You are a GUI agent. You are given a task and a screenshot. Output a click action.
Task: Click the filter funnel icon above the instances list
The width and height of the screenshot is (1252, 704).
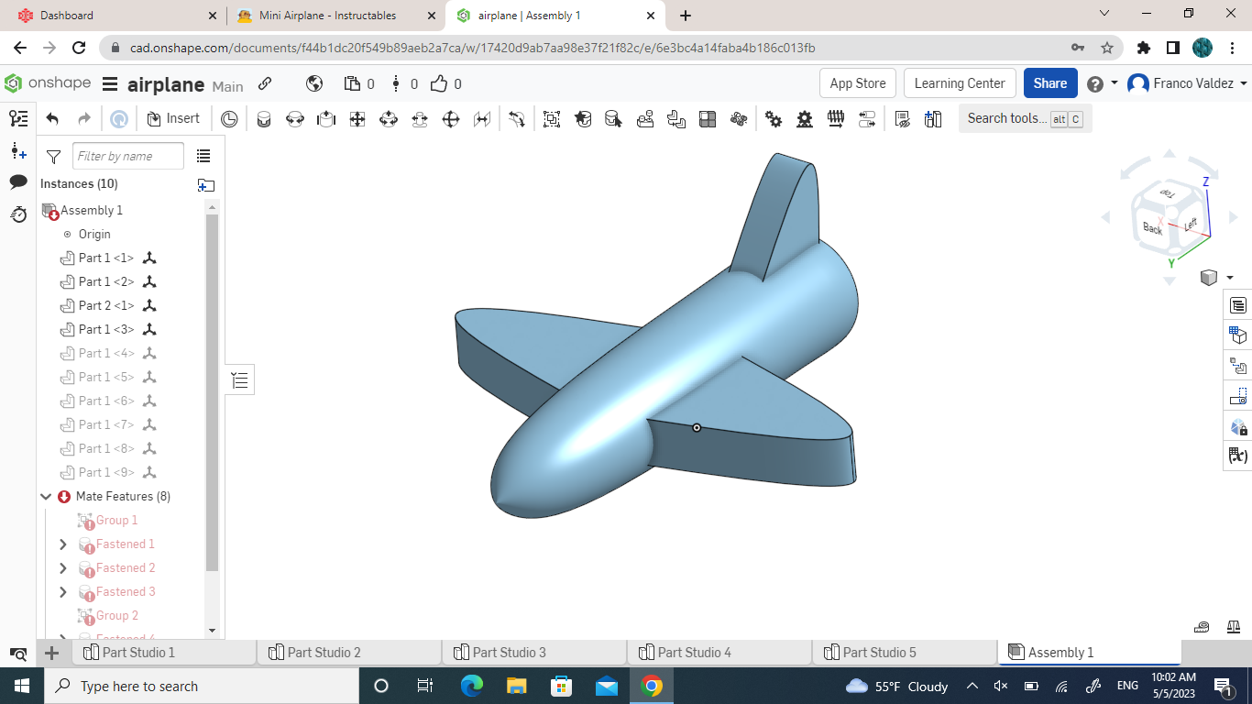(x=52, y=156)
